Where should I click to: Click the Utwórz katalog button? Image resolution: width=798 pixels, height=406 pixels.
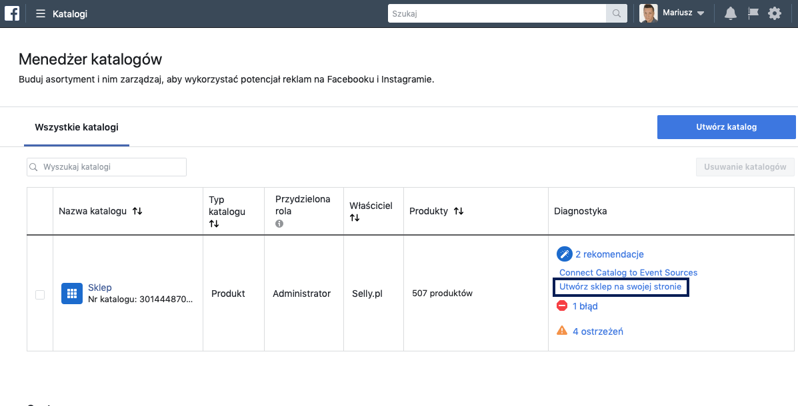(726, 127)
